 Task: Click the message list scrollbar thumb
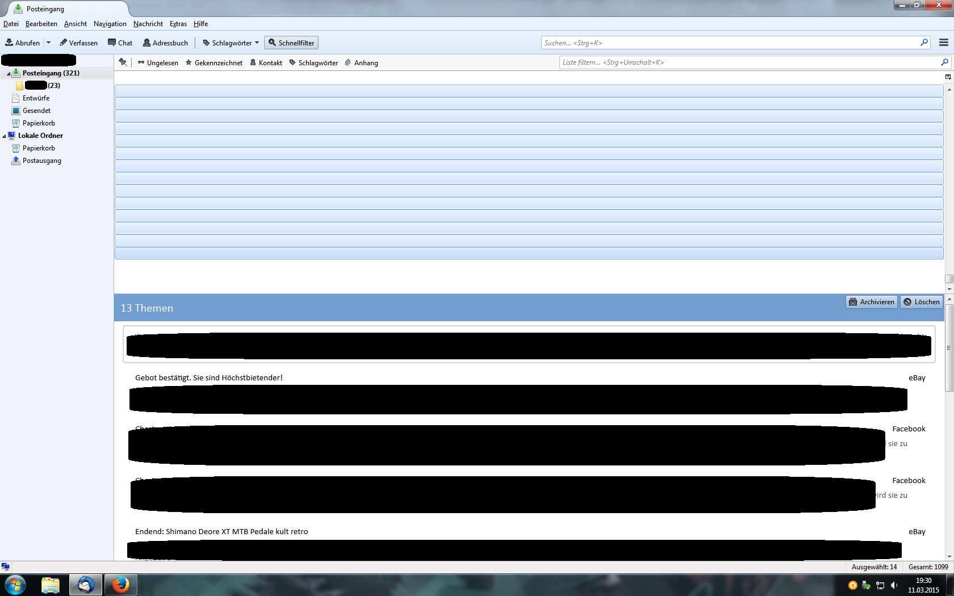coord(949,279)
